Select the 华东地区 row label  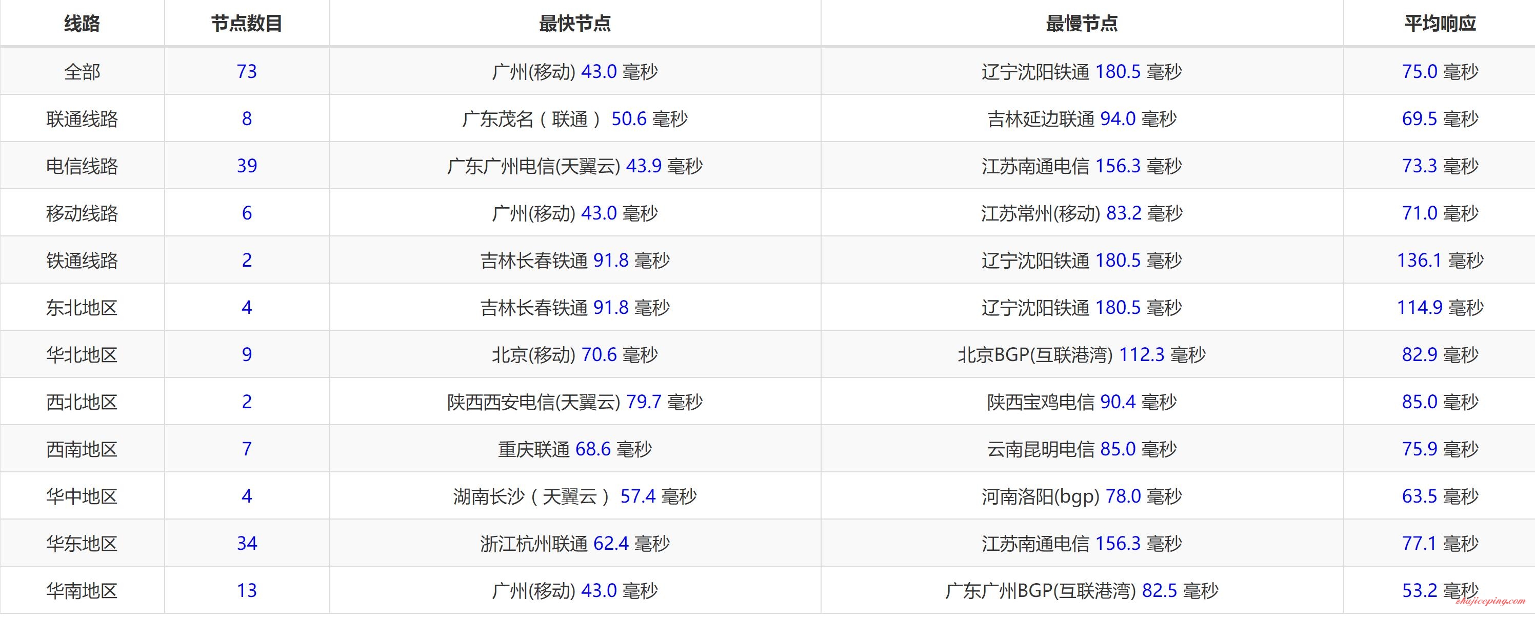coord(82,543)
